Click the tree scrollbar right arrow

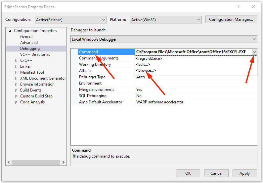pos(64,162)
